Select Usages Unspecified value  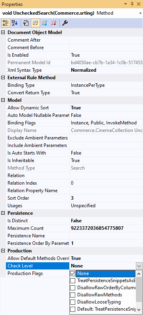(106, 206)
